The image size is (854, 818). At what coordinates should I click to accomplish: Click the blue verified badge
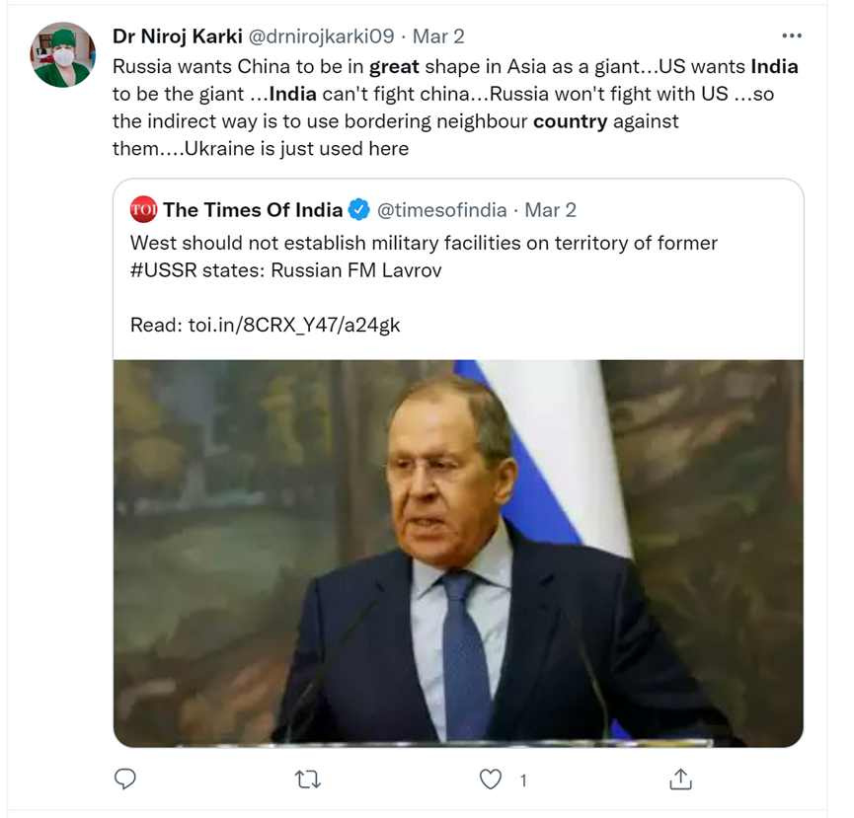click(x=358, y=210)
